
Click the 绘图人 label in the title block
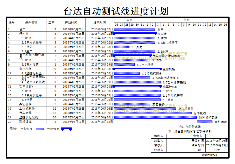[x=159, y=141]
